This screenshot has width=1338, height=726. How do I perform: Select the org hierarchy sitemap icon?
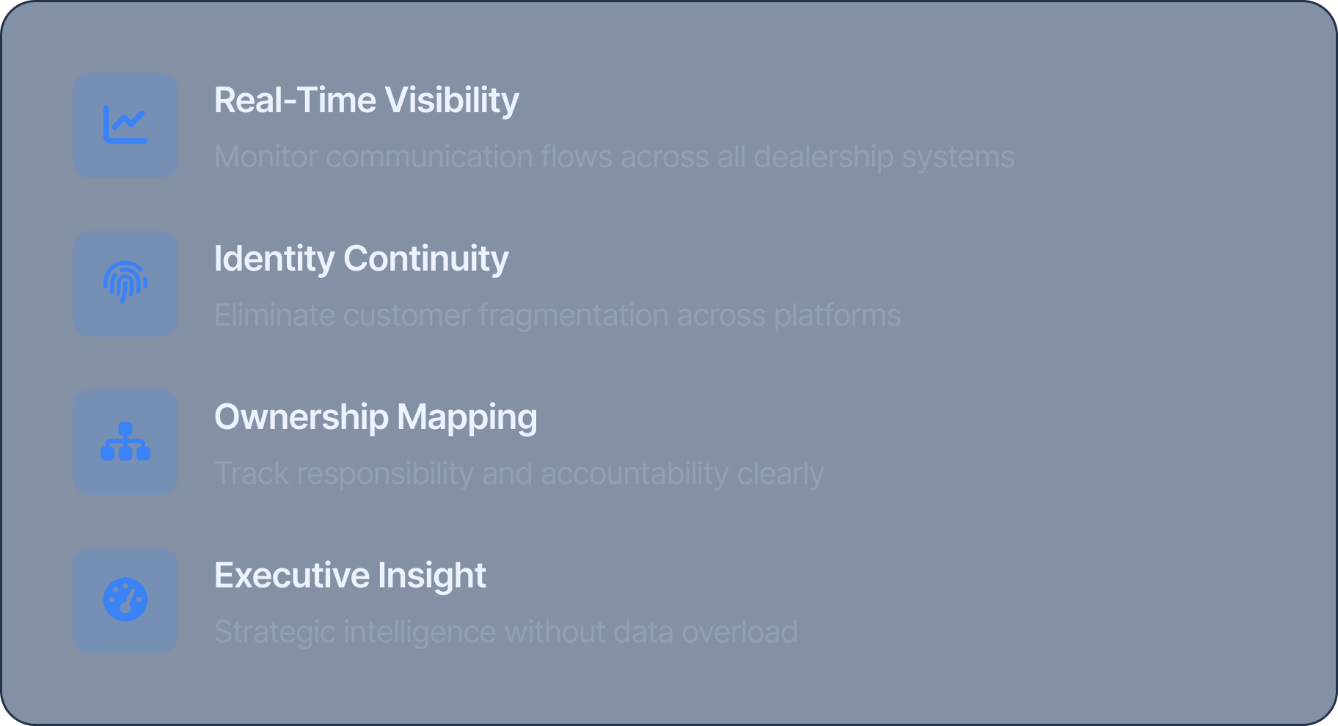coord(125,442)
